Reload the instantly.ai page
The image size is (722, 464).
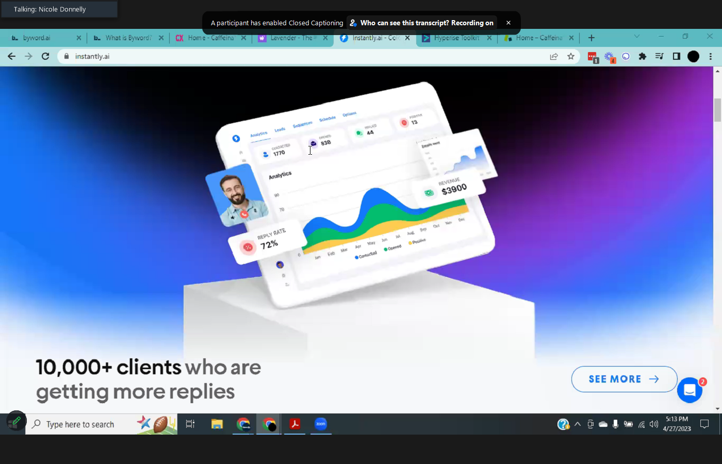pos(45,56)
